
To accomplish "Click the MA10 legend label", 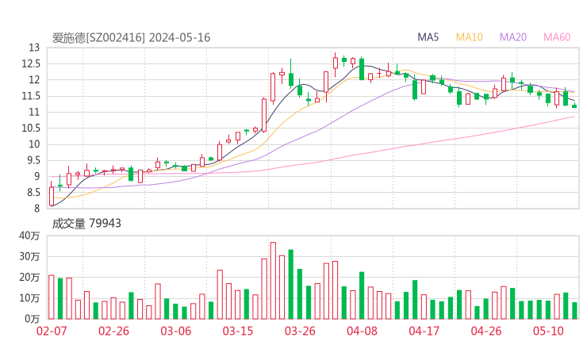I will click(x=469, y=37).
